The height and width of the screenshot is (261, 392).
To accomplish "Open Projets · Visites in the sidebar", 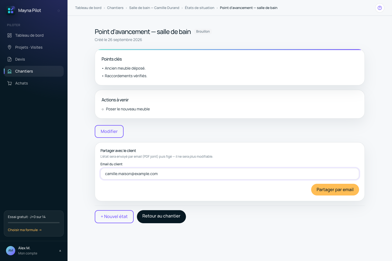I will (x=34, y=47).
